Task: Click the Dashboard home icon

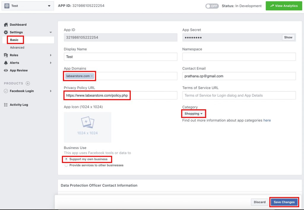Action: click(x=6, y=25)
